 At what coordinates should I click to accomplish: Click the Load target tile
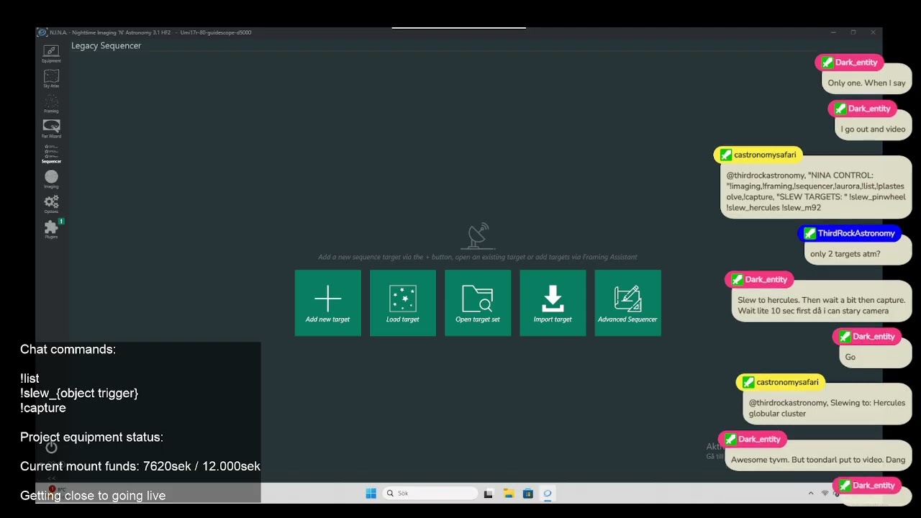click(x=403, y=303)
